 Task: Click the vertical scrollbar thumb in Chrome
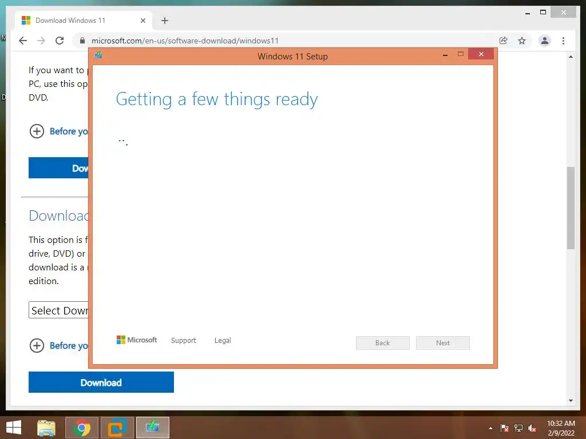[571, 208]
